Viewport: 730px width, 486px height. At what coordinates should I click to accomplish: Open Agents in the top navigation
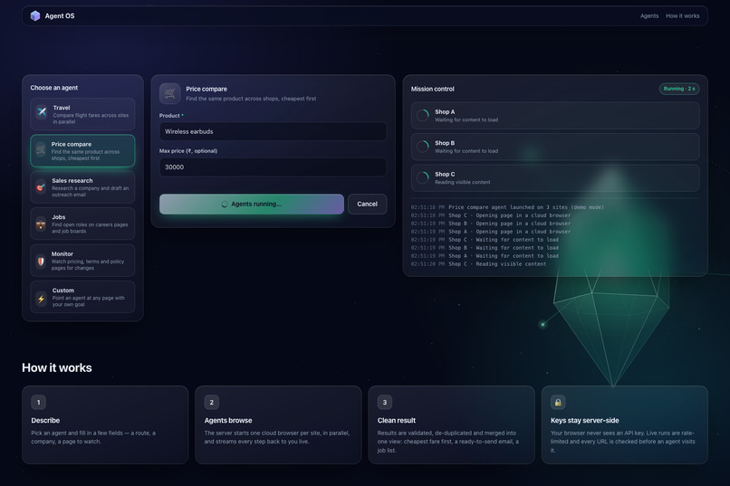[x=649, y=15]
